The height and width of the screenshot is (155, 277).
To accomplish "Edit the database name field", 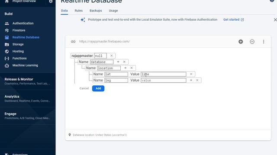I will click(x=102, y=62).
